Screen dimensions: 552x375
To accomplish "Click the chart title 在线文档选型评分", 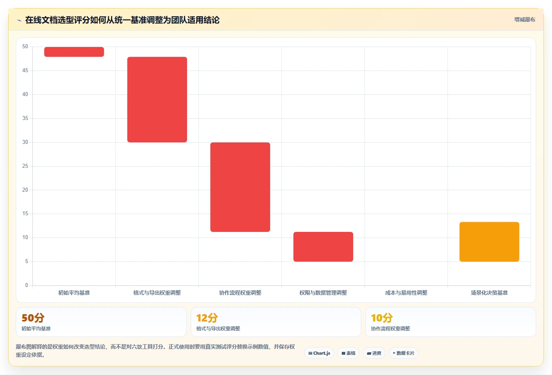I will (x=122, y=20).
